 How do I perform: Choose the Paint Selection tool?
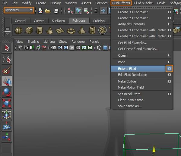(x=7, y=70)
